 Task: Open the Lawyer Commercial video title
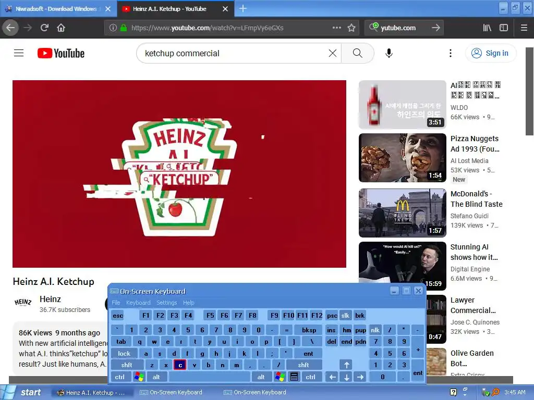coord(472,305)
